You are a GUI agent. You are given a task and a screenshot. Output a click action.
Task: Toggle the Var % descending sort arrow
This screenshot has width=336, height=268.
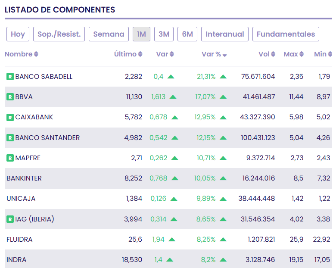click(x=224, y=55)
